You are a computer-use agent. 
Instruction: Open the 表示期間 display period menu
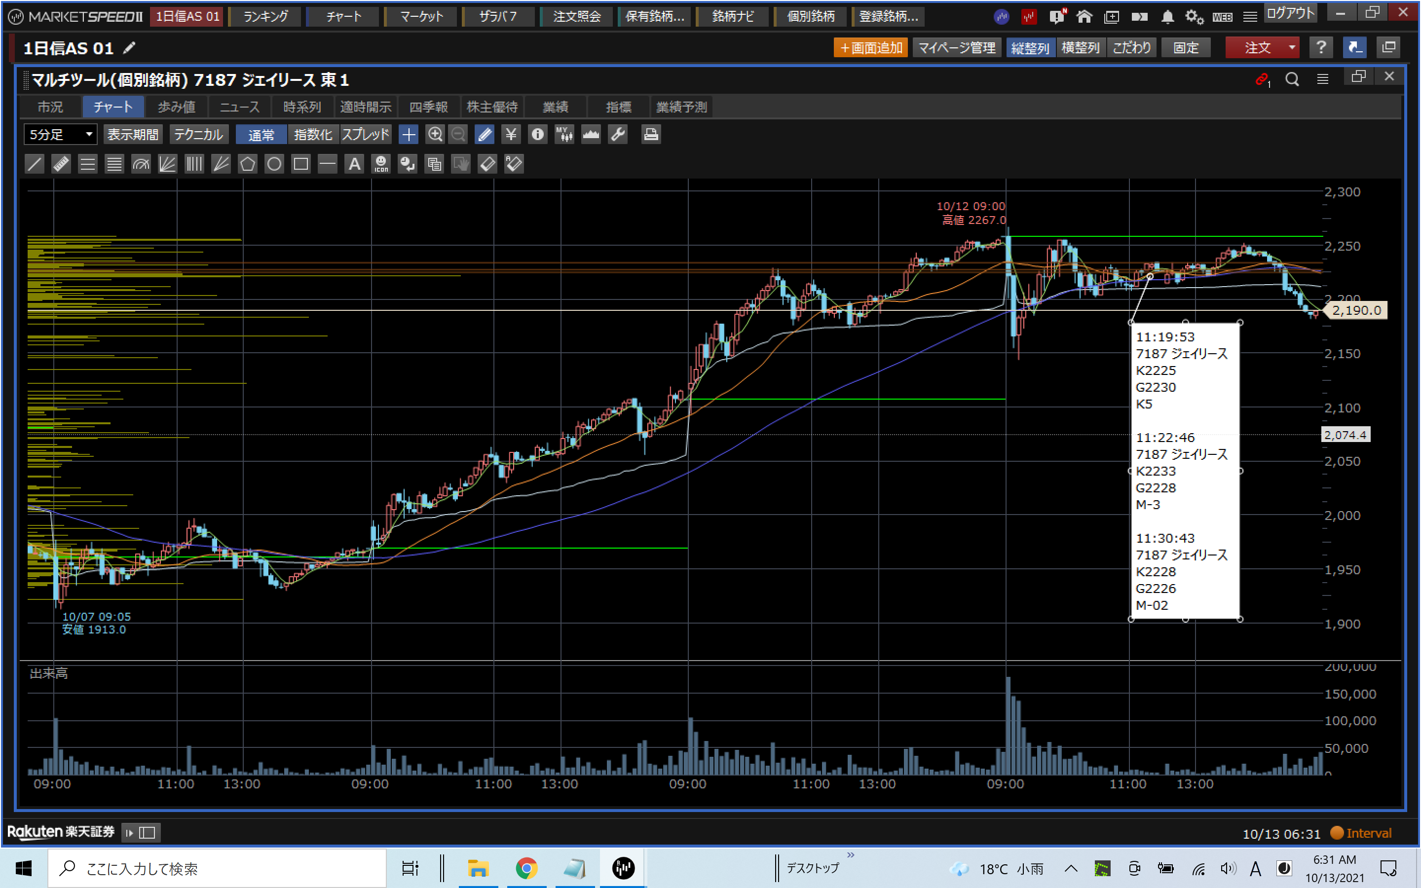(133, 135)
